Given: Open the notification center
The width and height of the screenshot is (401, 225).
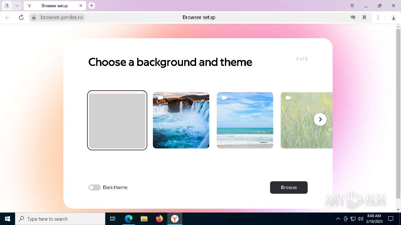Looking at the screenshot, I should coord(391,219).
